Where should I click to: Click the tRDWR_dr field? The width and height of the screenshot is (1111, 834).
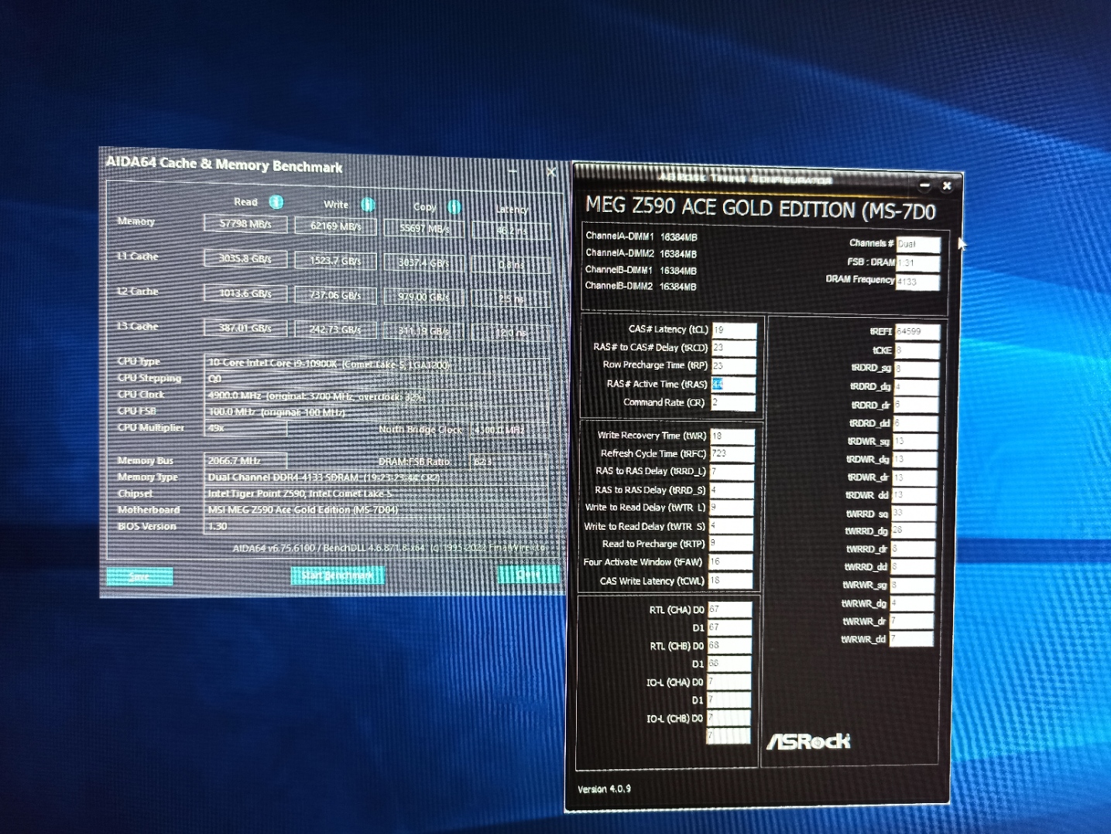click(915, 477)
